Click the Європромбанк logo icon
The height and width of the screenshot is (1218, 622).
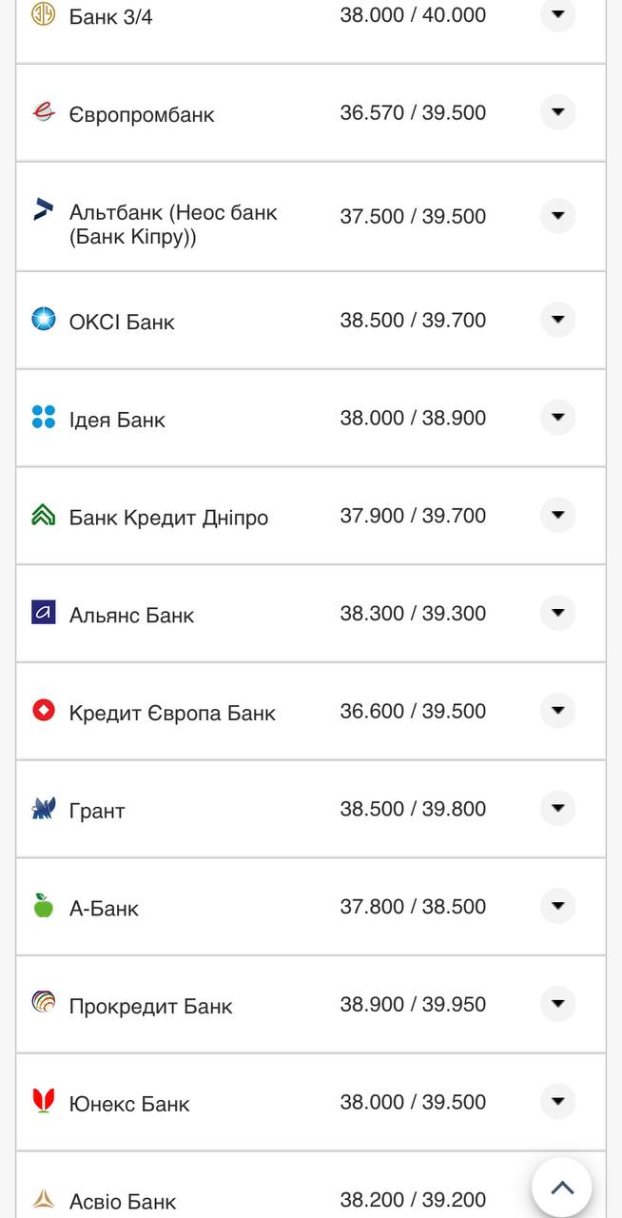pyautogui.click(x=44, y=112)
